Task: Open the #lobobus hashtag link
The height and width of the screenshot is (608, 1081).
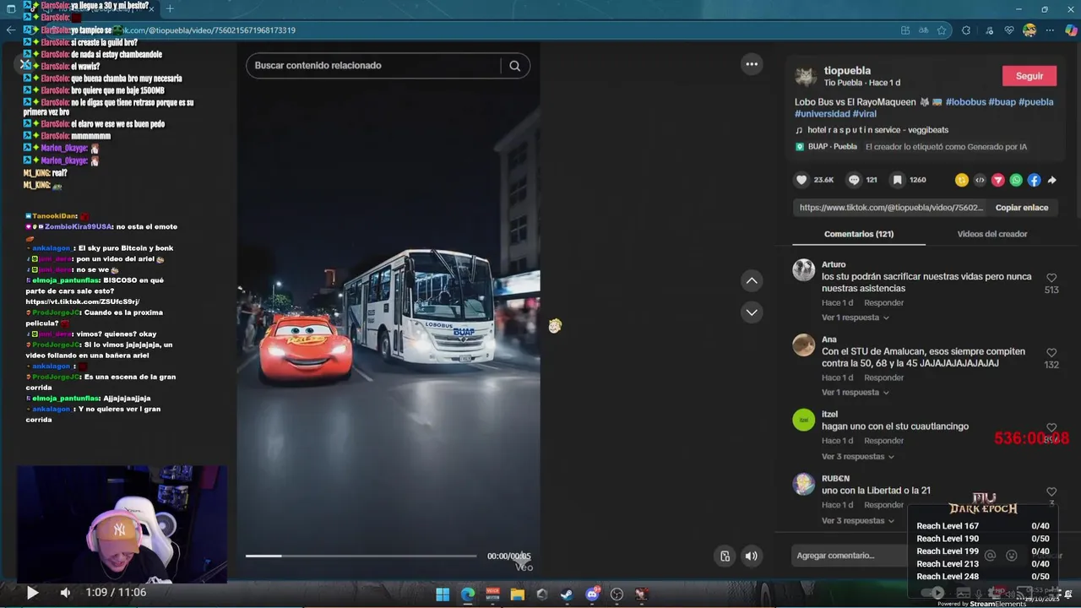Action: (x=965, y=102)
